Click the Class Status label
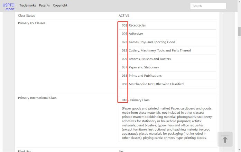Viewport: 241px width, 152px height. pos(26,16)
